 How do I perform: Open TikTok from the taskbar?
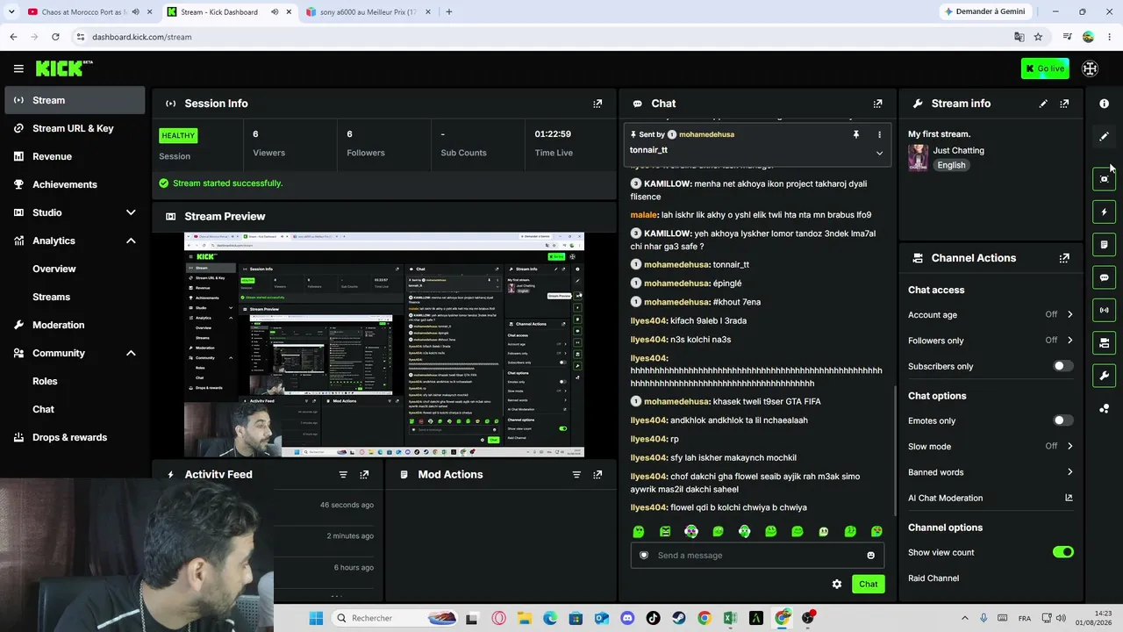tap(653, 618)
